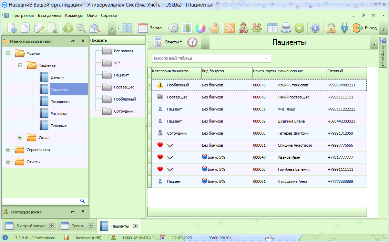
Task: Open the База данных menu
Action: pos(49,15)
